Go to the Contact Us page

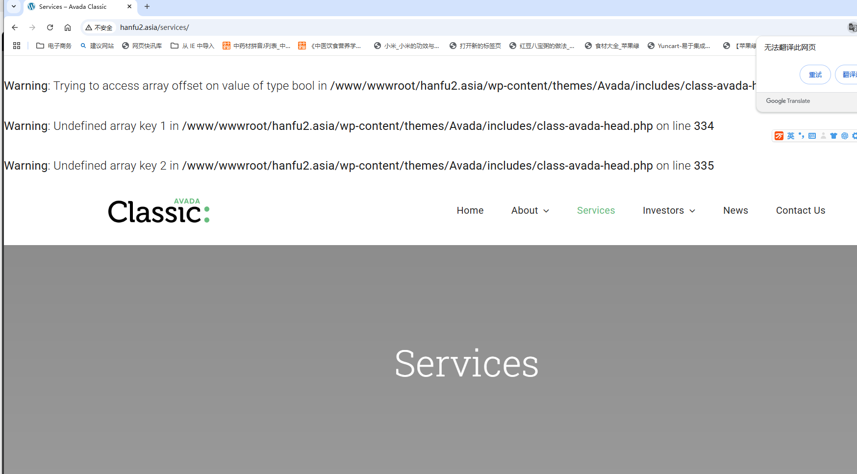tap(800, 210)
